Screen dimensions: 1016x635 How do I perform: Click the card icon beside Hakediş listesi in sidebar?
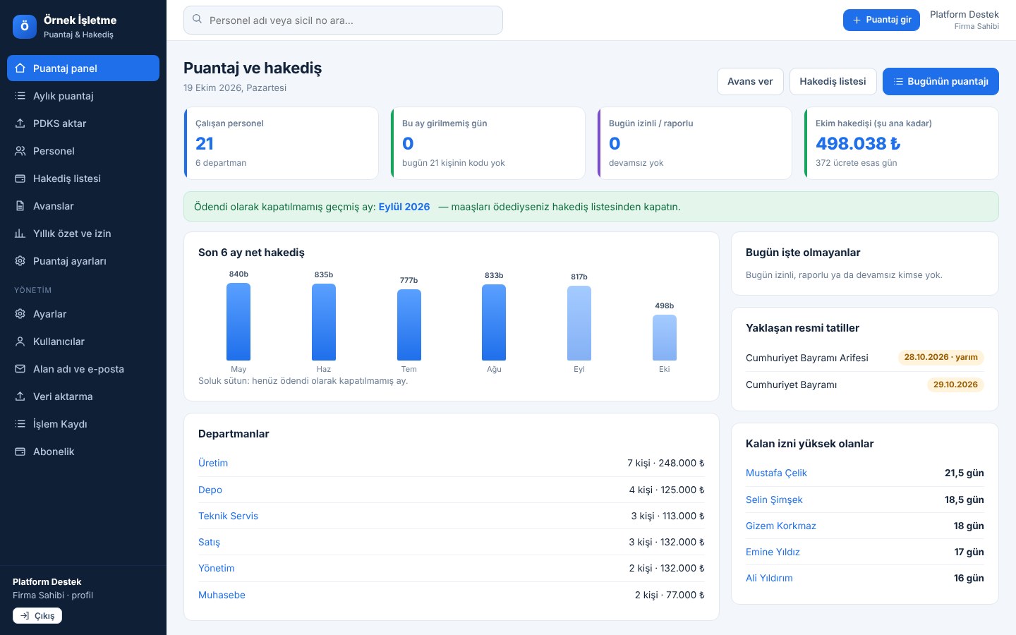[x=20, y=179]
